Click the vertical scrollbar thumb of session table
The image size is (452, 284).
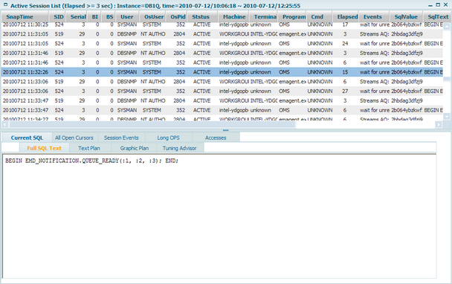447,79
